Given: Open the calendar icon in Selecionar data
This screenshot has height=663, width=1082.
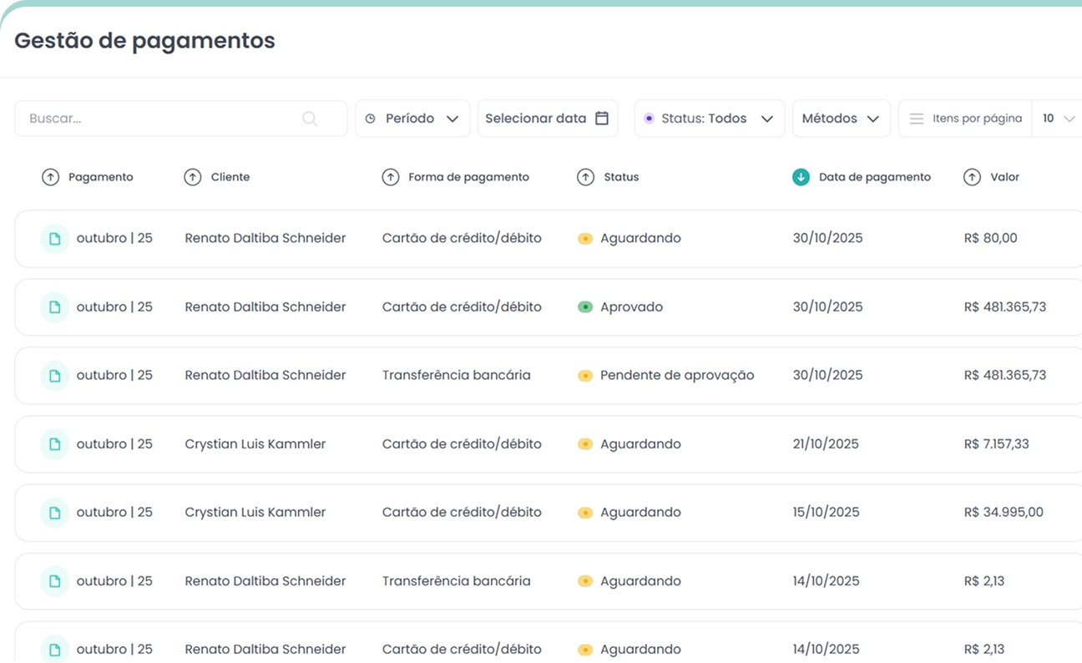Looking at the screenshot, I should pyautogui.click(x=602, y=119).
